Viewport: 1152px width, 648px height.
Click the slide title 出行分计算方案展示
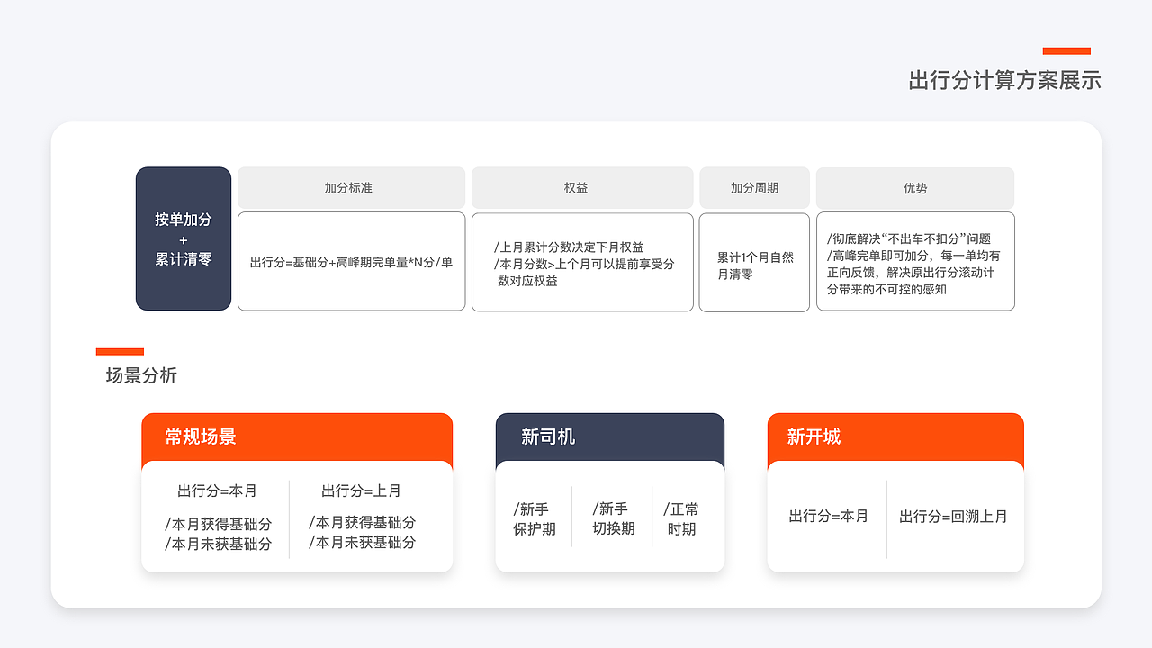[1004, 81]
